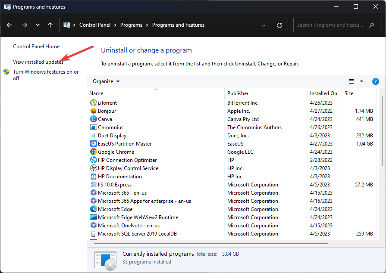Refresh the Programs and Features list
Screen dimensions: 386x273
point(279,25)
